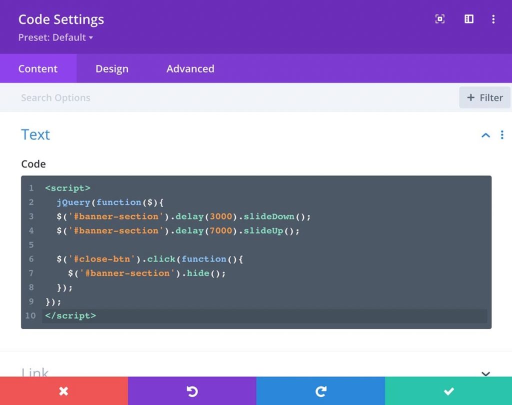The height and width of the screenshot is (405, 512).
Task: Redo the last change
Action: pos(320,391)
